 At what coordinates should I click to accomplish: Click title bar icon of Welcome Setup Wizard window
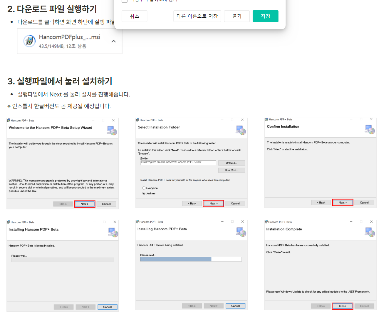9,120
